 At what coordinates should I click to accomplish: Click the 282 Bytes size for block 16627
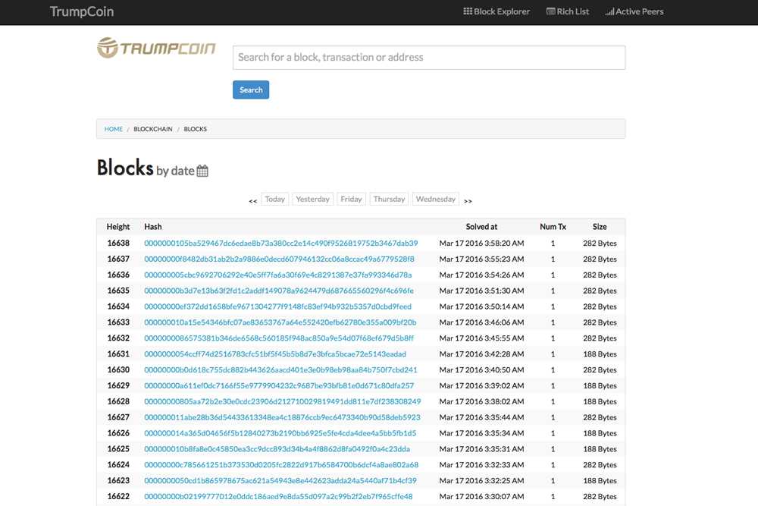coord(600,417)
